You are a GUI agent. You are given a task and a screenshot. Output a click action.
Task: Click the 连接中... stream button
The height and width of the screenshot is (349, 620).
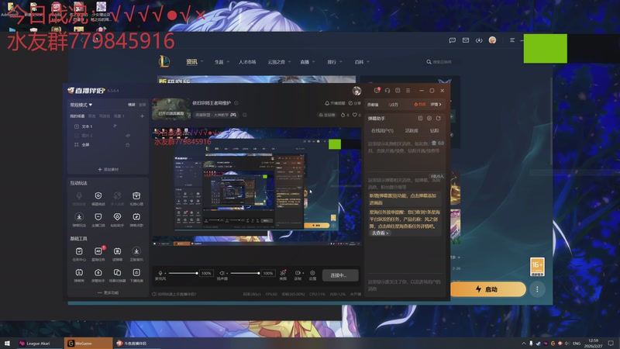(340, 275)
